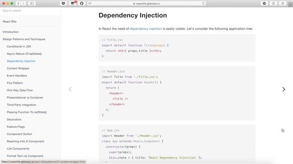Go forward with Safari's forward arrow
293x164 pixels.
[x=23, y=3]
